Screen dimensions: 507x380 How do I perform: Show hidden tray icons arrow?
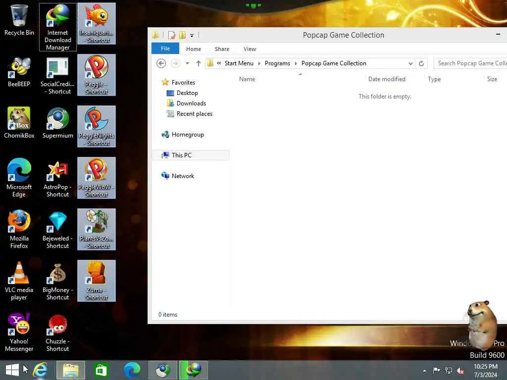(424, 371)
